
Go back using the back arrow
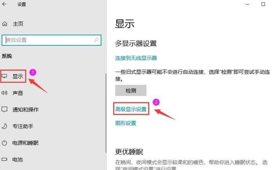click(x=4, y=4)
